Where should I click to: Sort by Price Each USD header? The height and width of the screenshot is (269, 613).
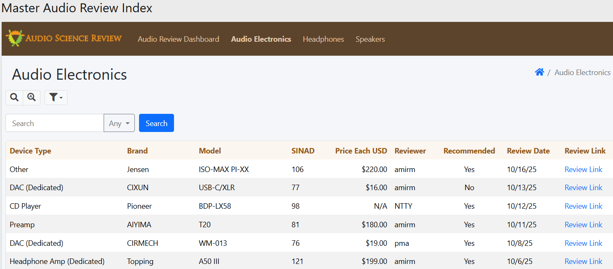[x=361, y=151]
